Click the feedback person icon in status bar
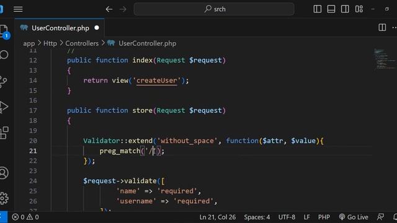This screenshot has width=397, height=223. 380,217
